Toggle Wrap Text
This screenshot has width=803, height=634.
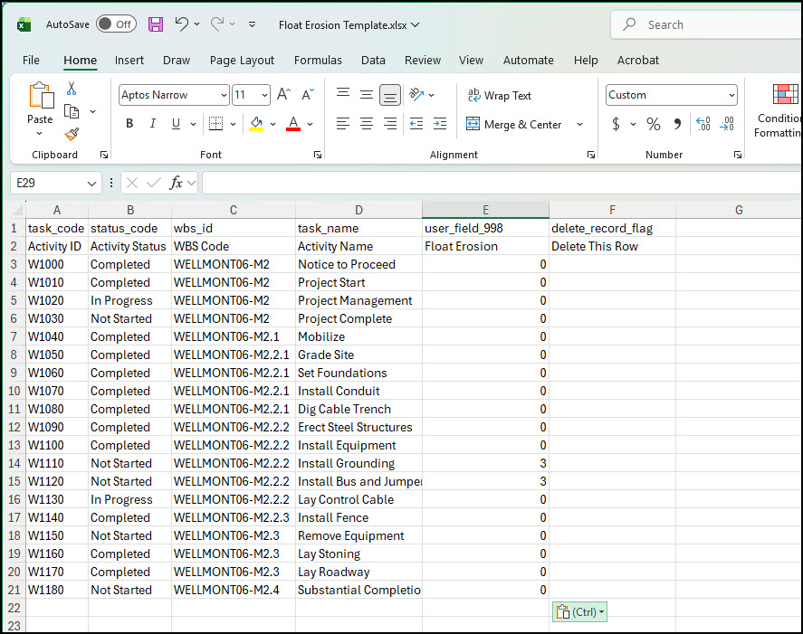point(500,96)
